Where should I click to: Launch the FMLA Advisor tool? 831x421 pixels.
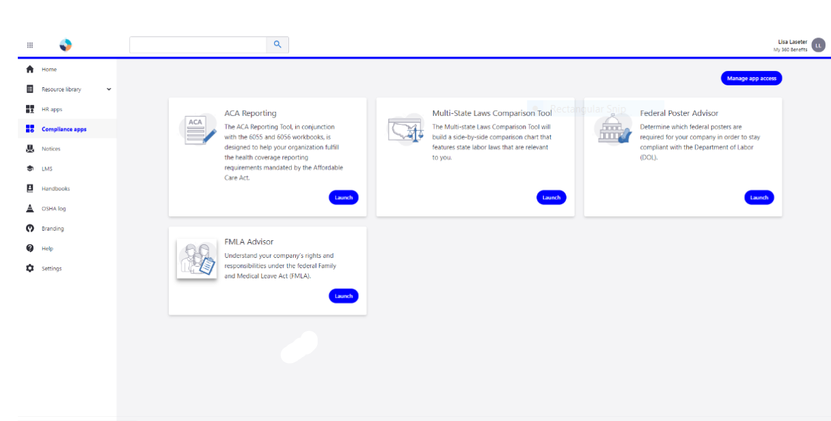click(x=344, y=295)
